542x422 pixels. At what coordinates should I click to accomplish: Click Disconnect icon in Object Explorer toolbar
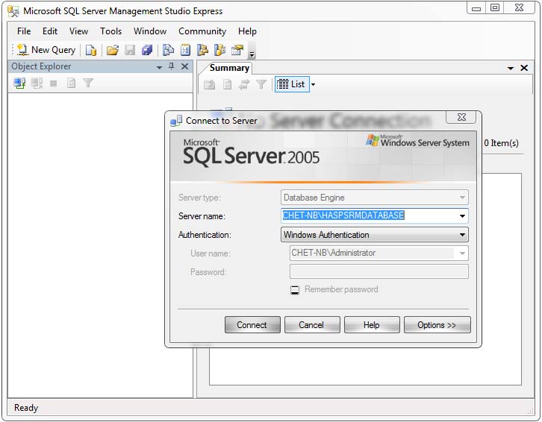coord(37,84)
